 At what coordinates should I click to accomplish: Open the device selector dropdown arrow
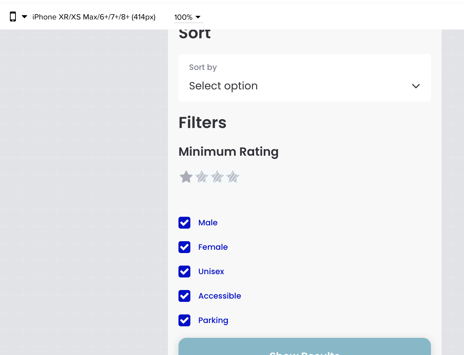[x=24, y=16]
